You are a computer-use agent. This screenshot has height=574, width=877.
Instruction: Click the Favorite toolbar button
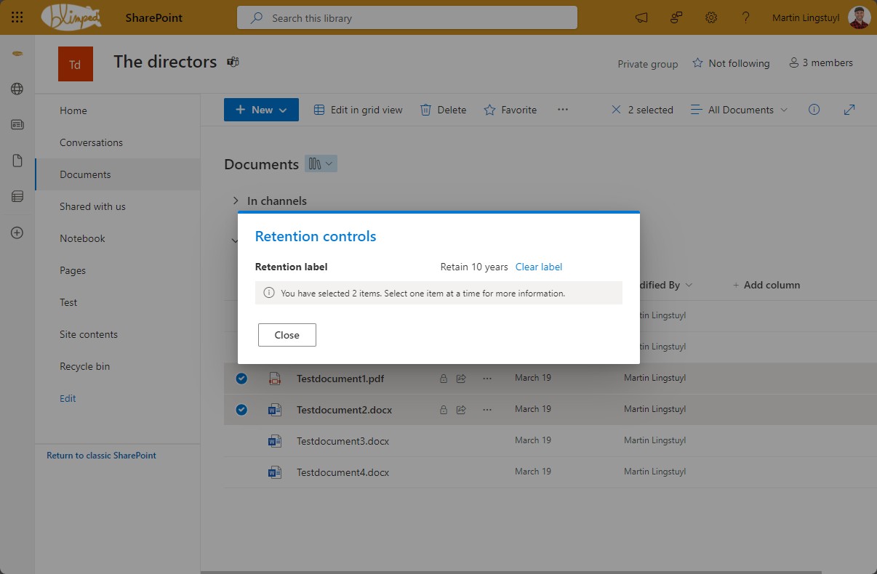[x=510, y=110]
